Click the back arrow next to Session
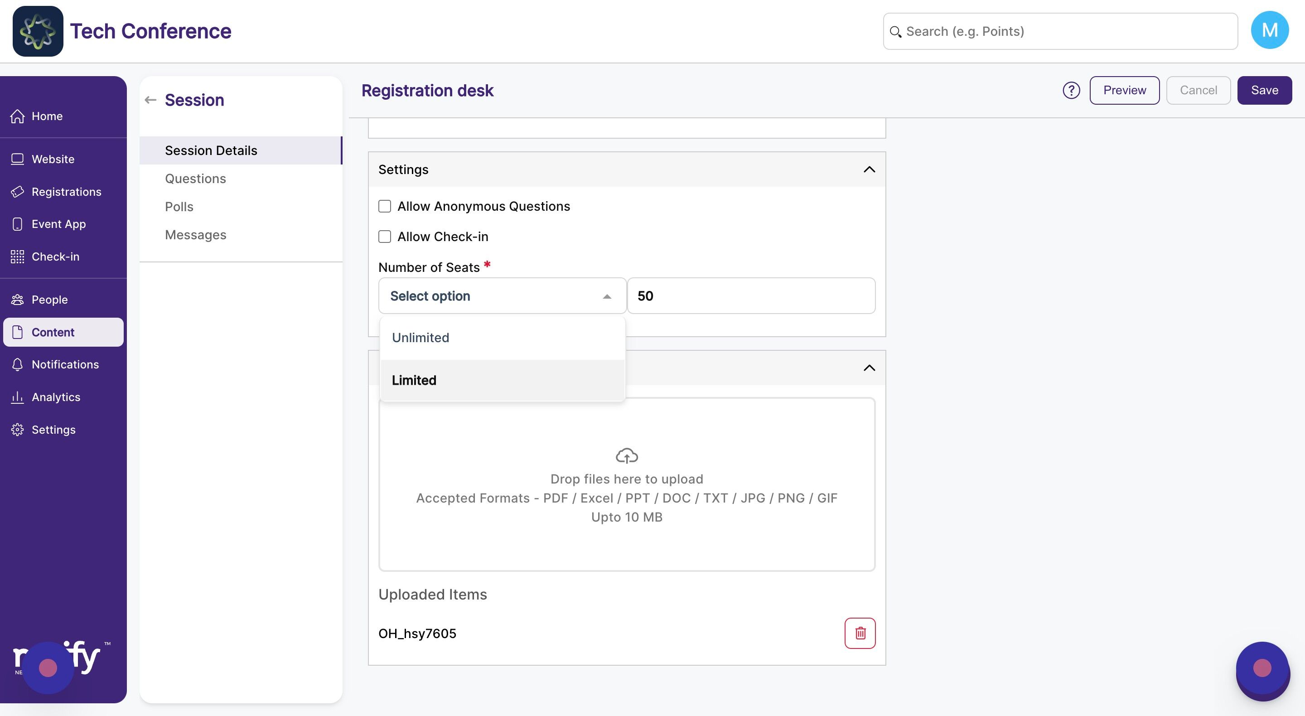 [x=150, y=100]
